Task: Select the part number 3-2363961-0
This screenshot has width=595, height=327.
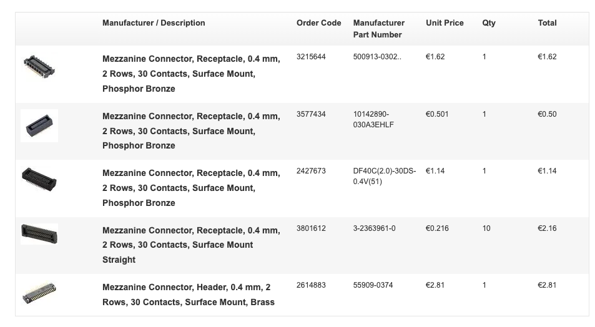Action: [x=374, y=228]
